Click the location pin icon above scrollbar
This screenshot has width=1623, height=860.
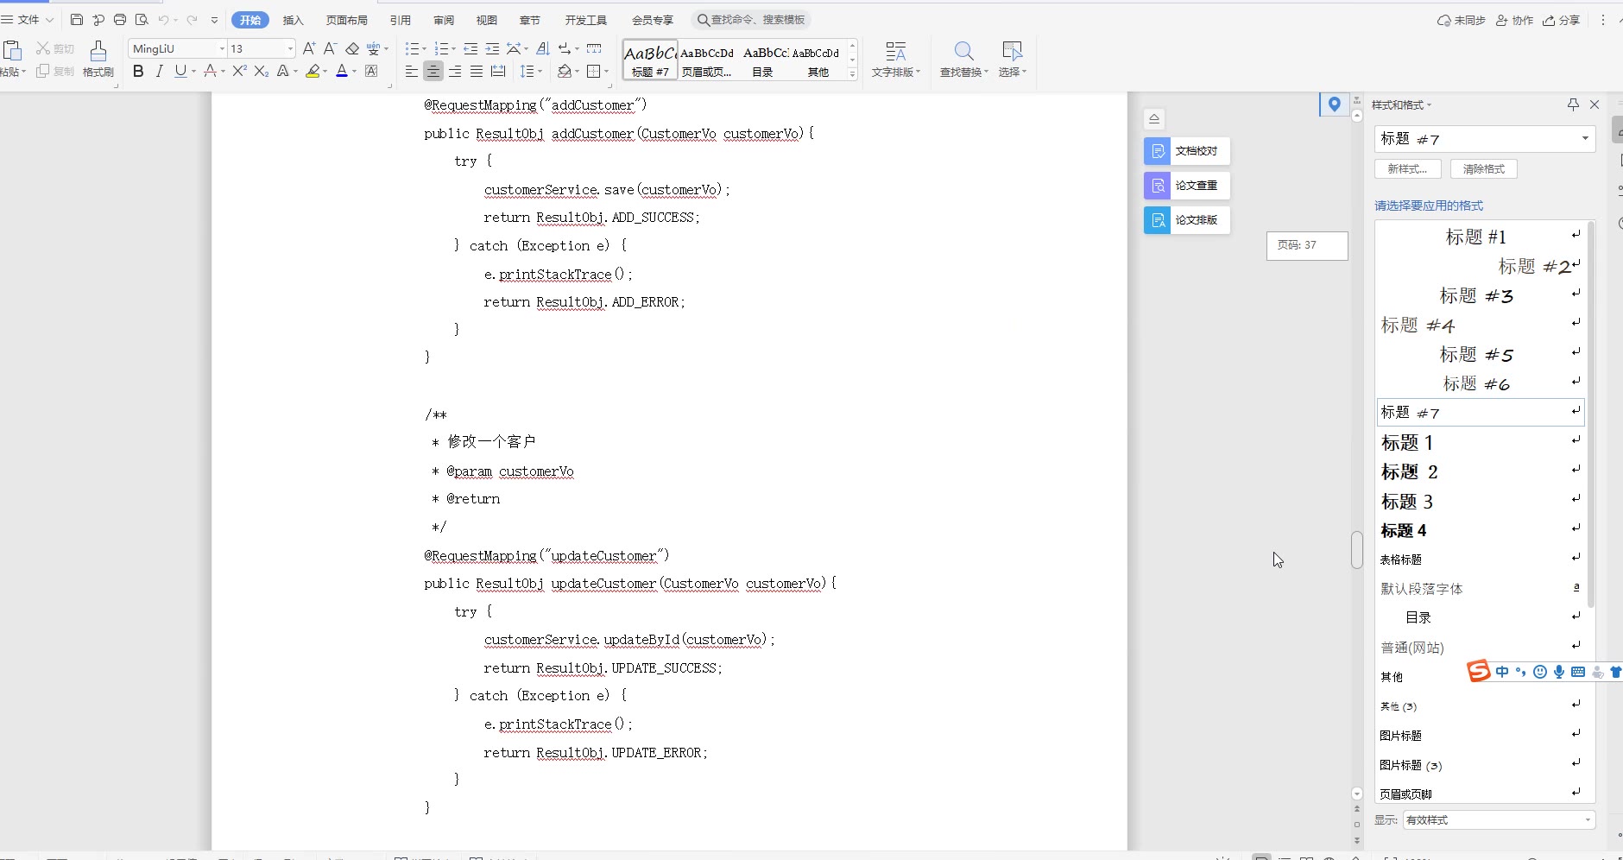[x=1335, y=104]
